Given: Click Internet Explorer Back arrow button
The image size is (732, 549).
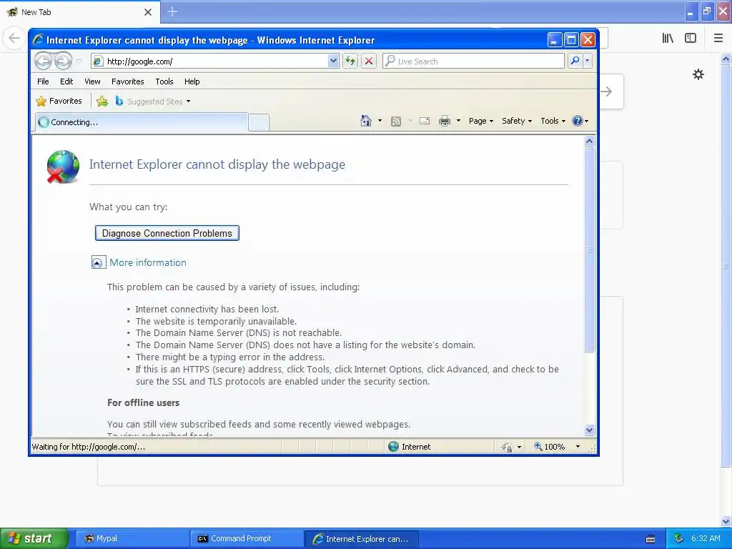Looking at the screenshot, I should tap(43, 61).
